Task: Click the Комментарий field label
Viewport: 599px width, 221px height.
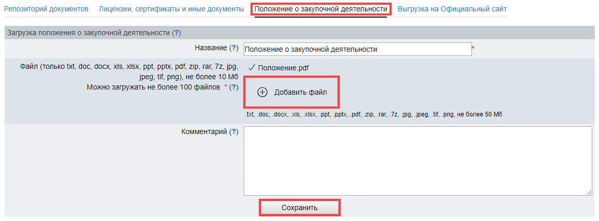Action: pyautogui.click(x=204, y=132)
